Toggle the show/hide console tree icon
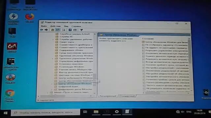 click(58, 30)
